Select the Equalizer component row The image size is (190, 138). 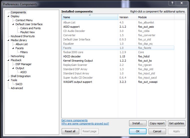coord(118,44)
